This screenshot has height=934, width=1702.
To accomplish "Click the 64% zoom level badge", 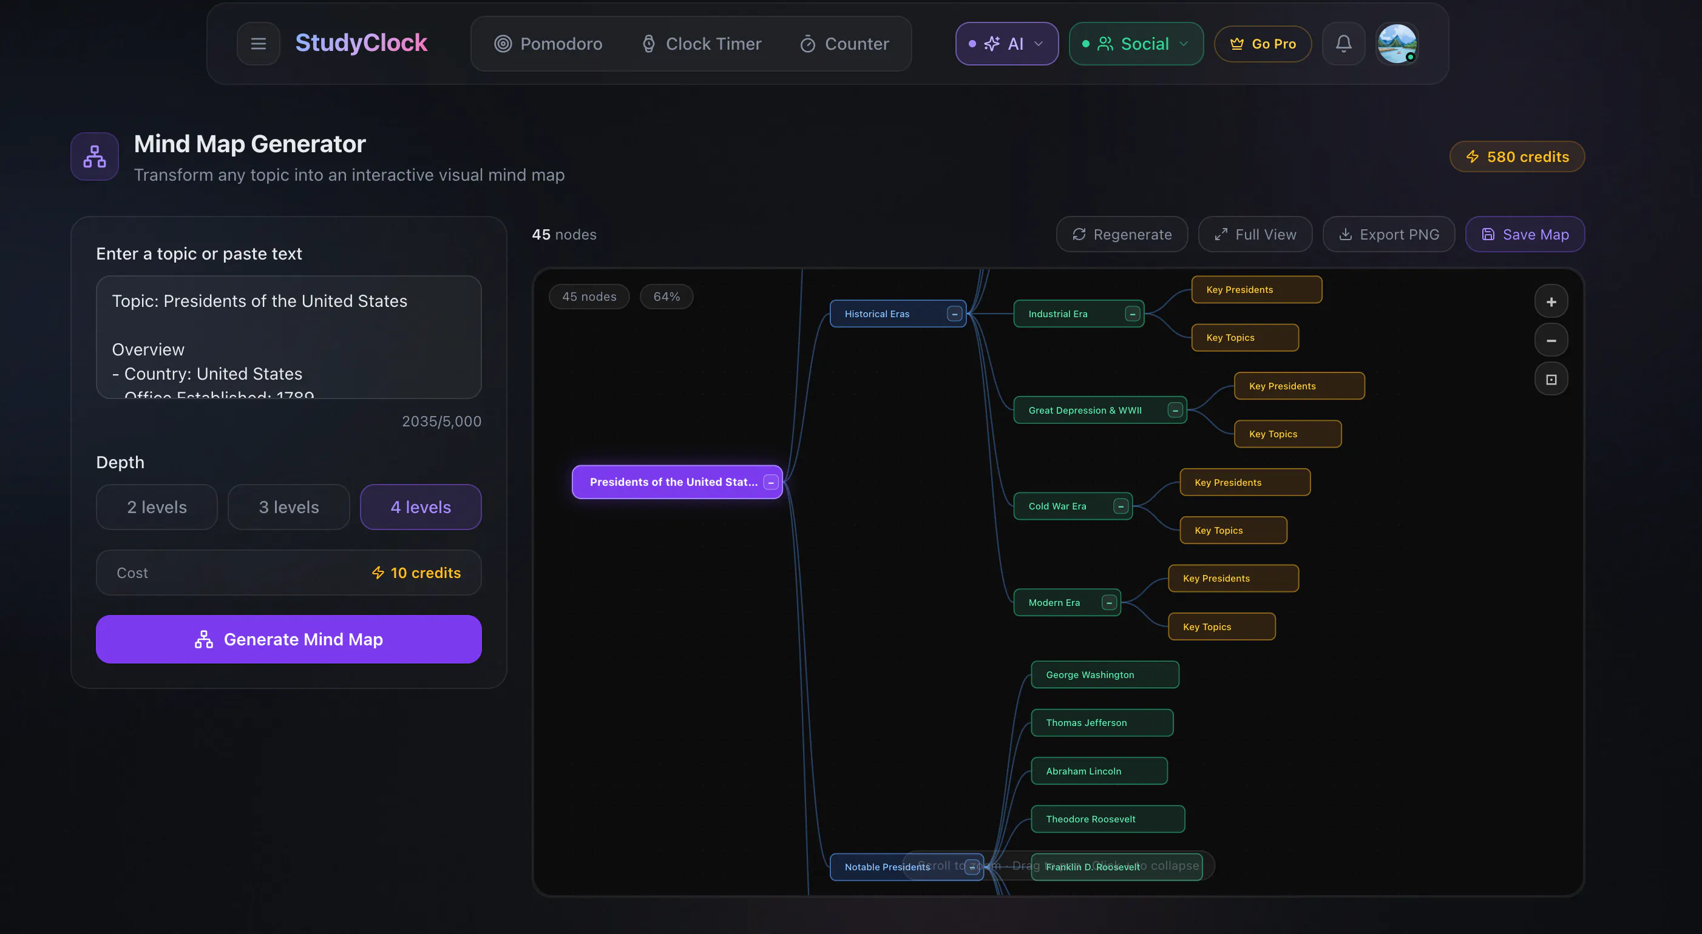I will tap(666, 297).
